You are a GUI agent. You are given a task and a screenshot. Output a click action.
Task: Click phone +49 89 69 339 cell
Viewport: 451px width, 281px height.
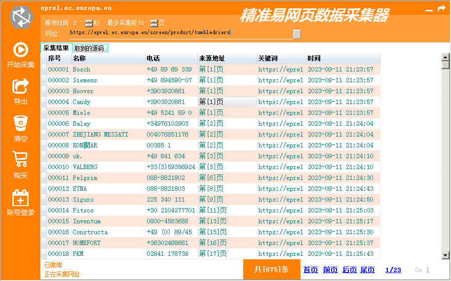pos(171,69)
